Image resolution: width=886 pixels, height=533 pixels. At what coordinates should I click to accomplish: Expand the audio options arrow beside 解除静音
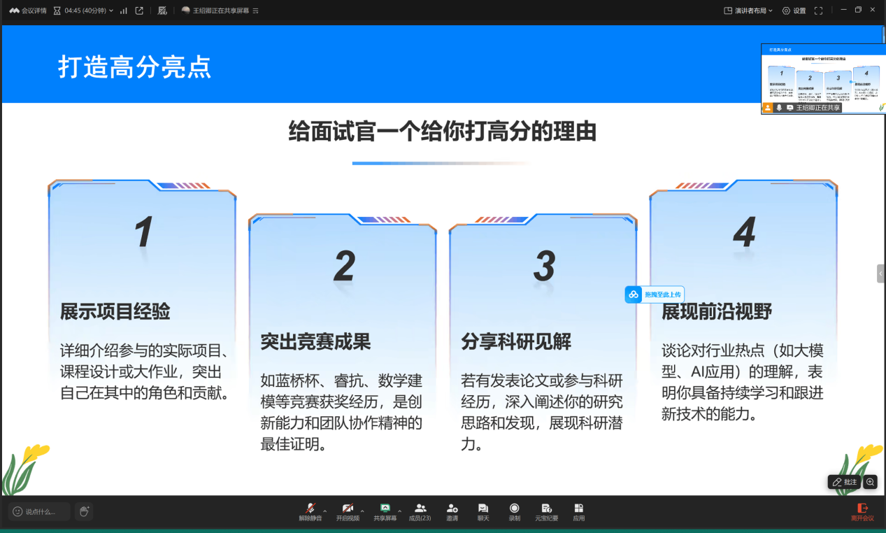[324, 511]
